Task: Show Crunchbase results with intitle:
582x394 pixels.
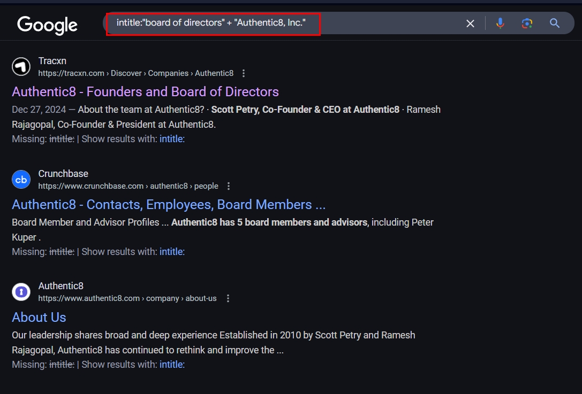Action: click(x=172, y=252)
